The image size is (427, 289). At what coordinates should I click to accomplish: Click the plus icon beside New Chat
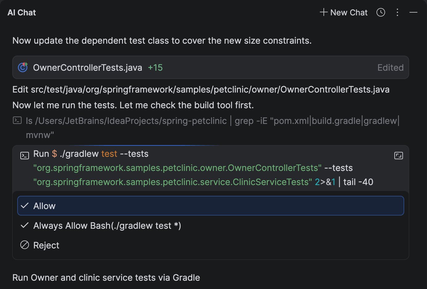[323, 12]
